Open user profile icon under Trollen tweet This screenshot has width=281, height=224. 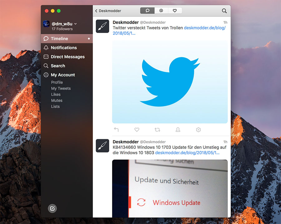(178, 129)
